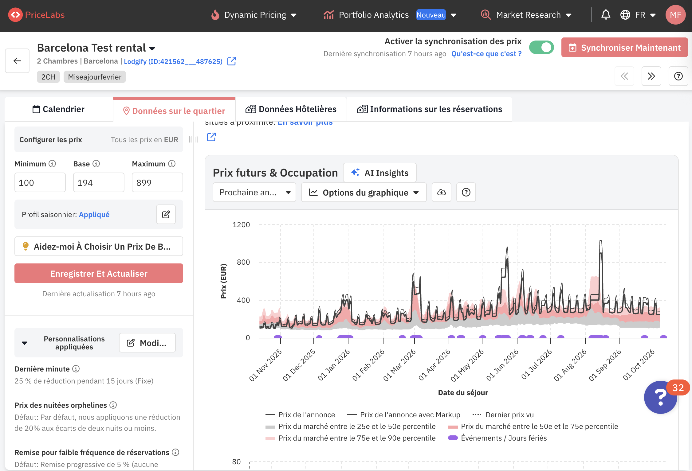
Task: Toggle Dernier prix vu legend series
Action: click(509, 415)
